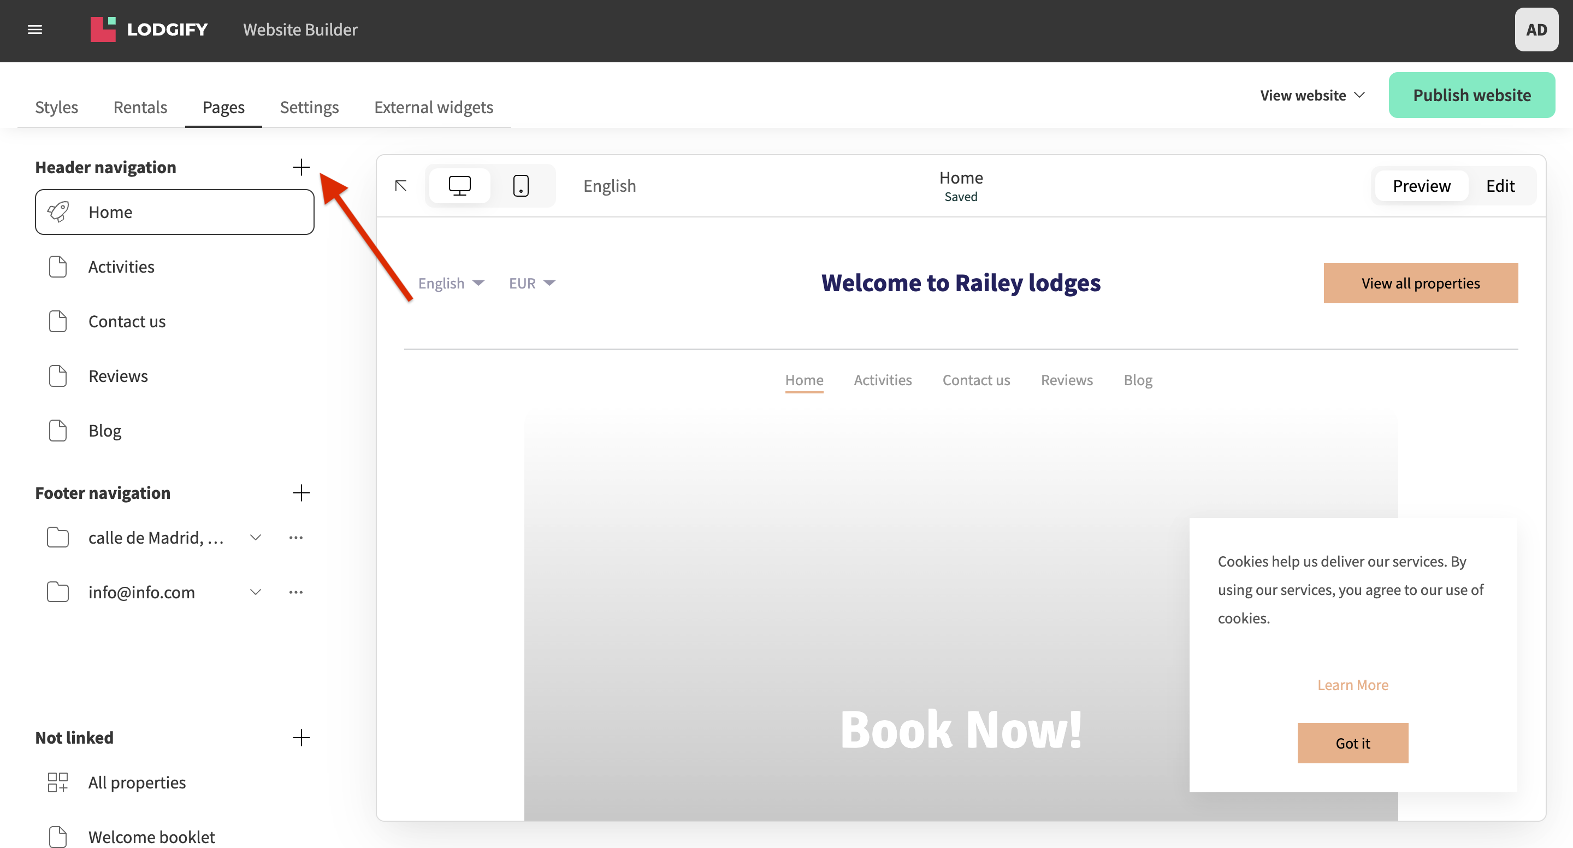Image resolution: width=1573 pixels, height=848 pixels.
Task: Click the Reviews page icon
Action: tap(58, 376)
